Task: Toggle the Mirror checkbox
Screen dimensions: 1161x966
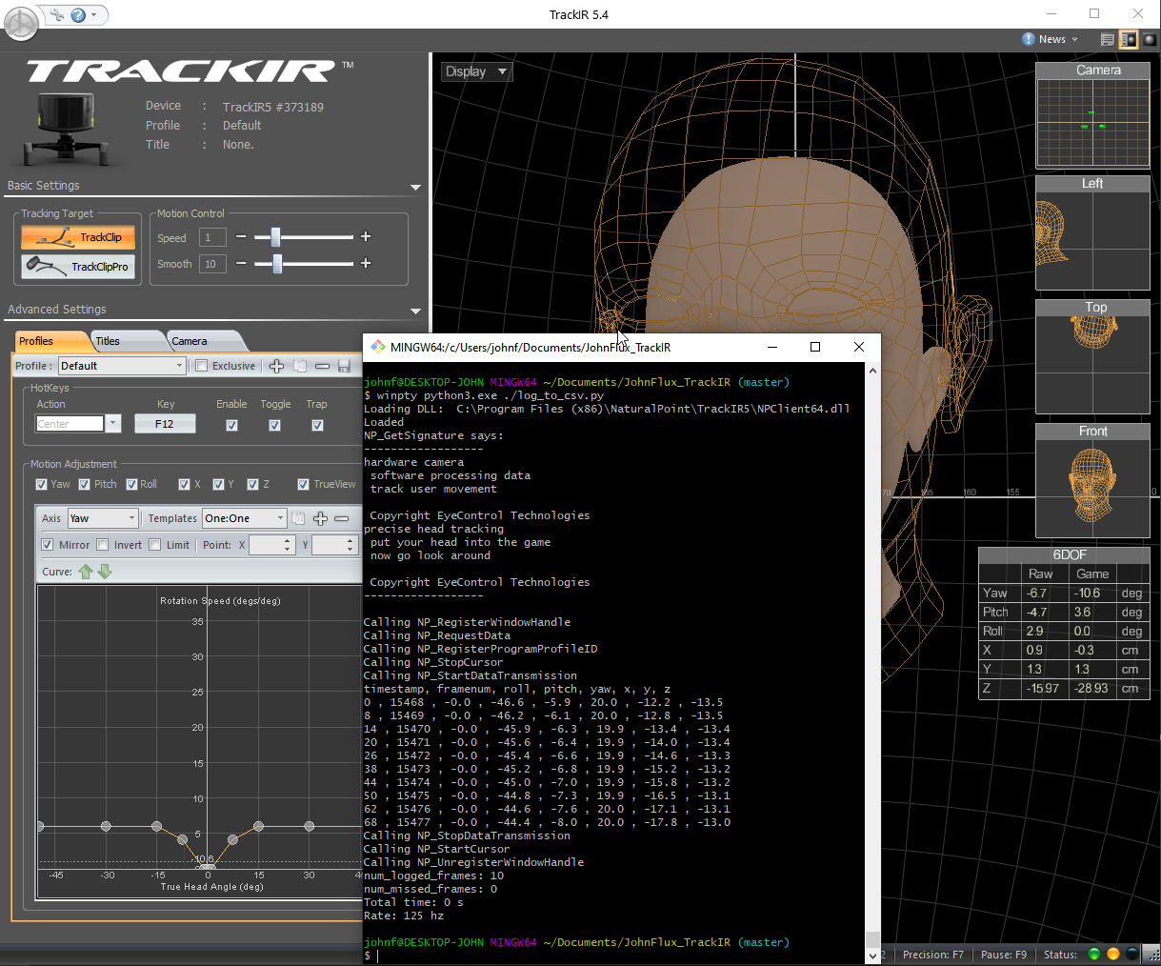Action: pos(48,545)
